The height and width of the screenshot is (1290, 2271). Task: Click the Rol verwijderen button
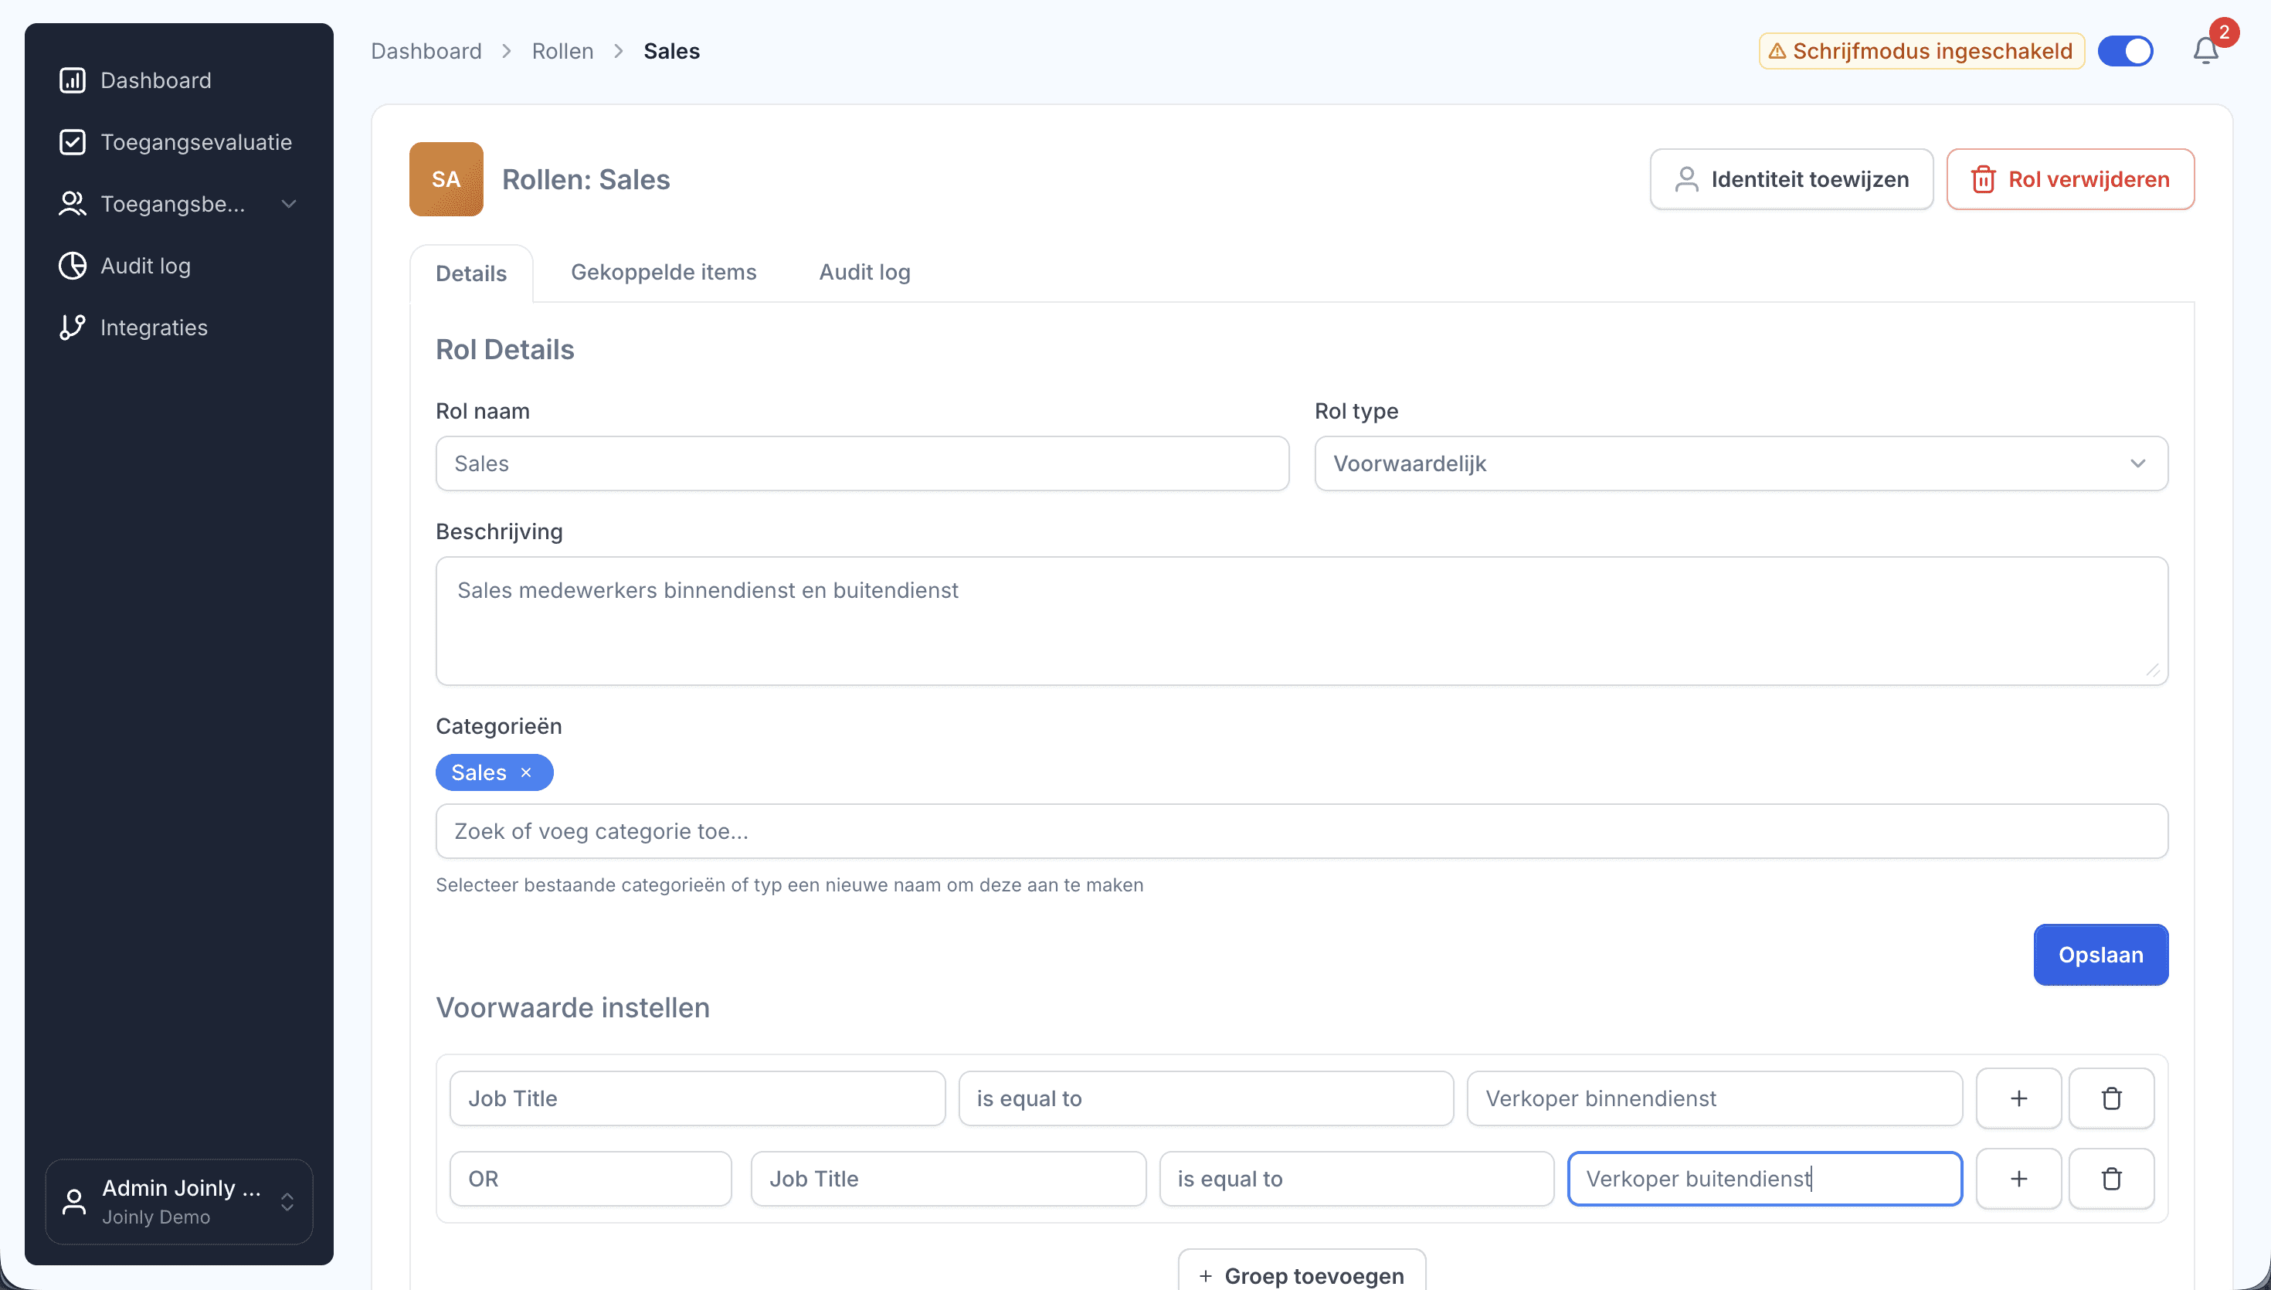tap(2070, 180)
